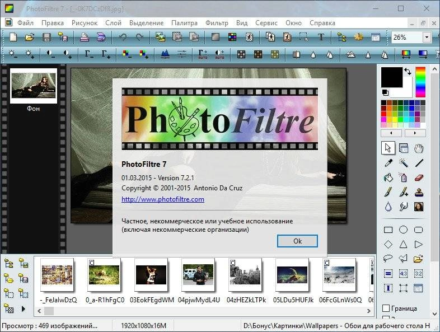Choose the Mona Lisa retouch tool
This screenshot has height=332, width=440.
pyautogui.click(x=419, y=207)
